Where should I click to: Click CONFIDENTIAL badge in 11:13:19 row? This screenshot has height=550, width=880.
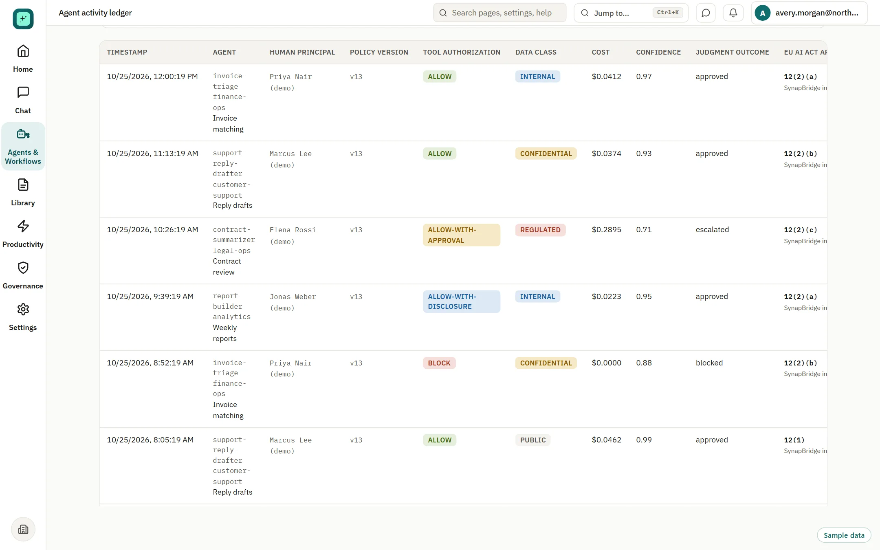pyautogui.click(x=546, y=154)
